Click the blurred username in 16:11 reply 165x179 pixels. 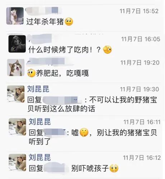pyautogui.click(x=55, y=133)
